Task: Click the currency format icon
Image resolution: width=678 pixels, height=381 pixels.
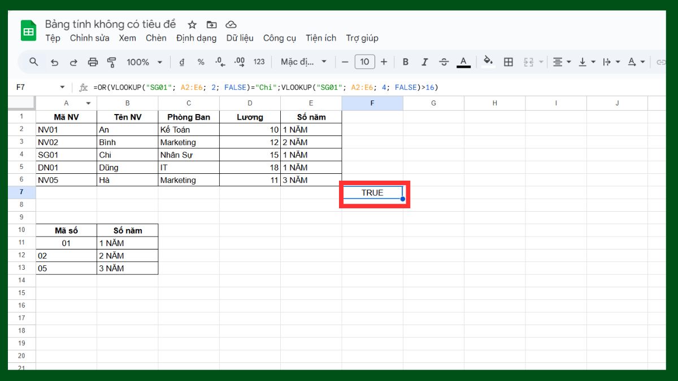Action: (181, 62)
